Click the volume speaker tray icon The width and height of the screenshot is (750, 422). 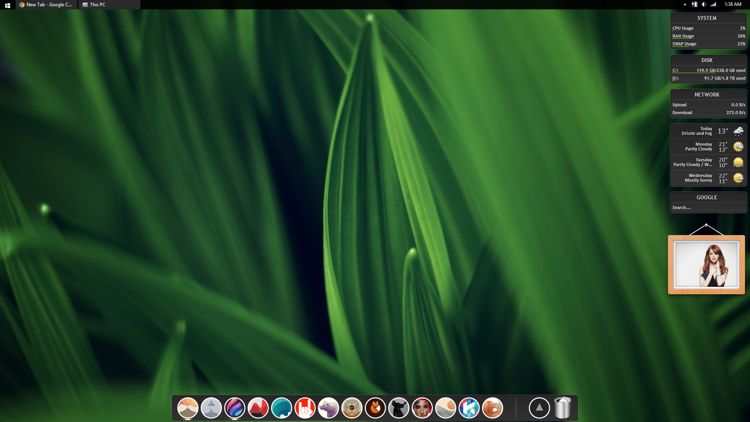[704, 4]
